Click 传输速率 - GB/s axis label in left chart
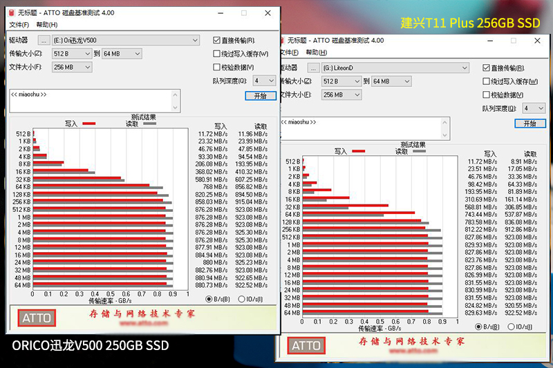The width and height of the screenshot is (553, 368). click(x=110, y=301)
